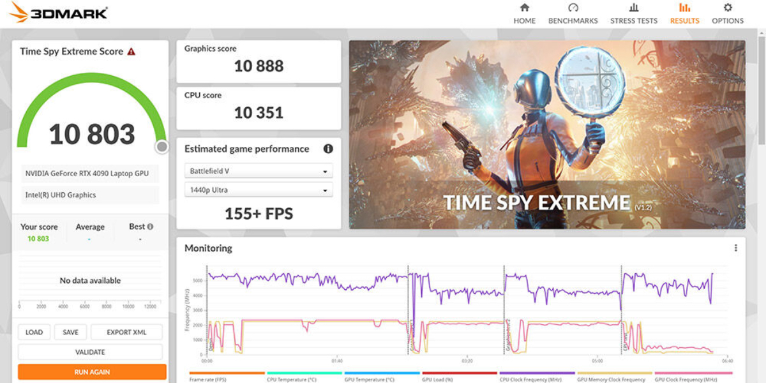Click the SAVE button

[x=70, y=332]
